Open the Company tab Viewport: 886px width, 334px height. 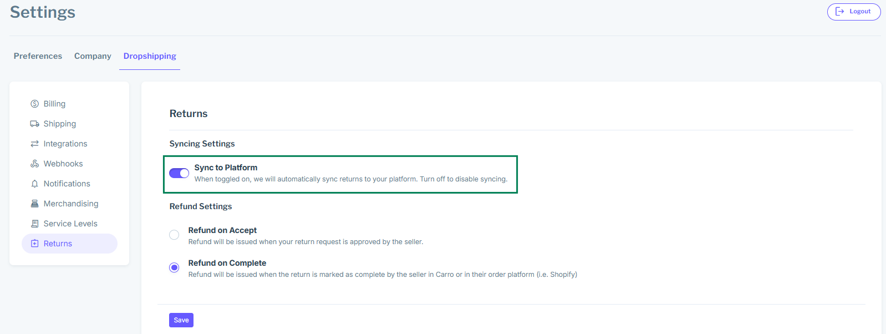point(93,56)
